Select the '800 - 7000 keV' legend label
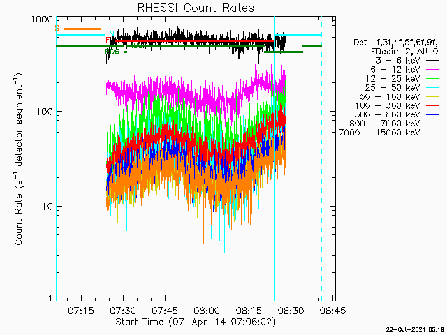 pos(385,124)
